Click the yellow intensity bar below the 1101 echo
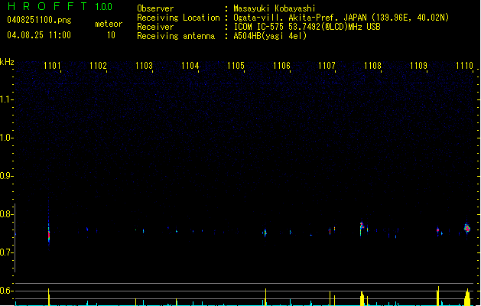This screenshot has width=481, height=306. 48,297
